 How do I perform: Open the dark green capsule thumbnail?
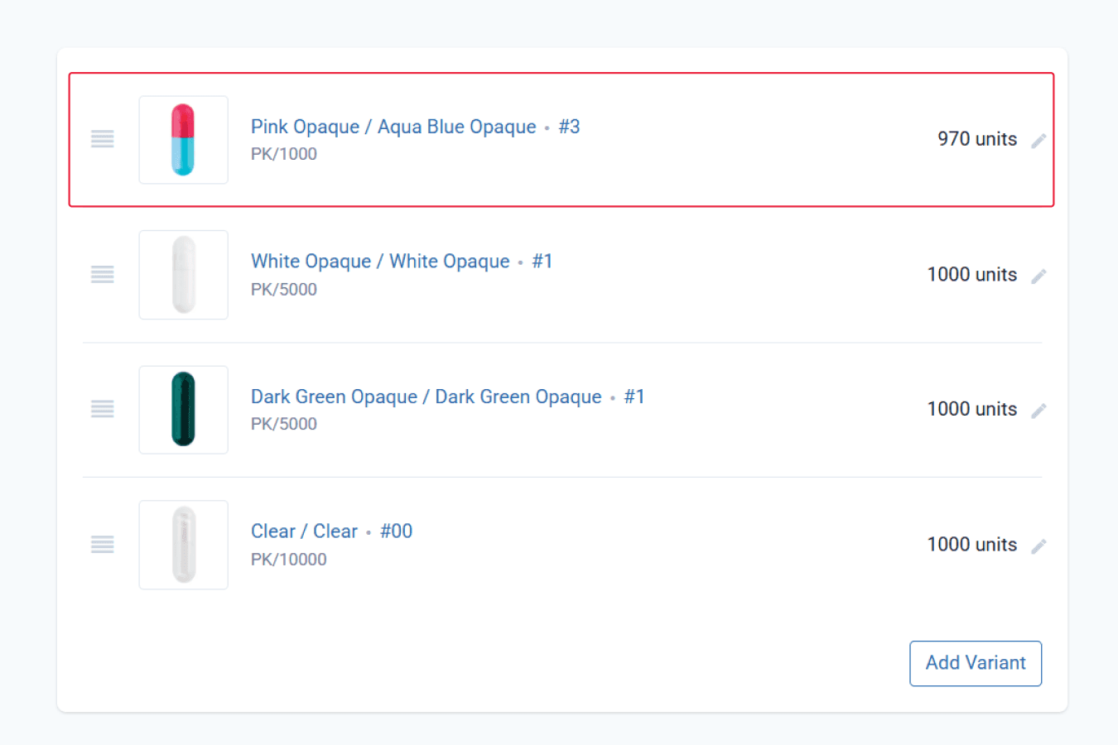click(x=184, y=410)
